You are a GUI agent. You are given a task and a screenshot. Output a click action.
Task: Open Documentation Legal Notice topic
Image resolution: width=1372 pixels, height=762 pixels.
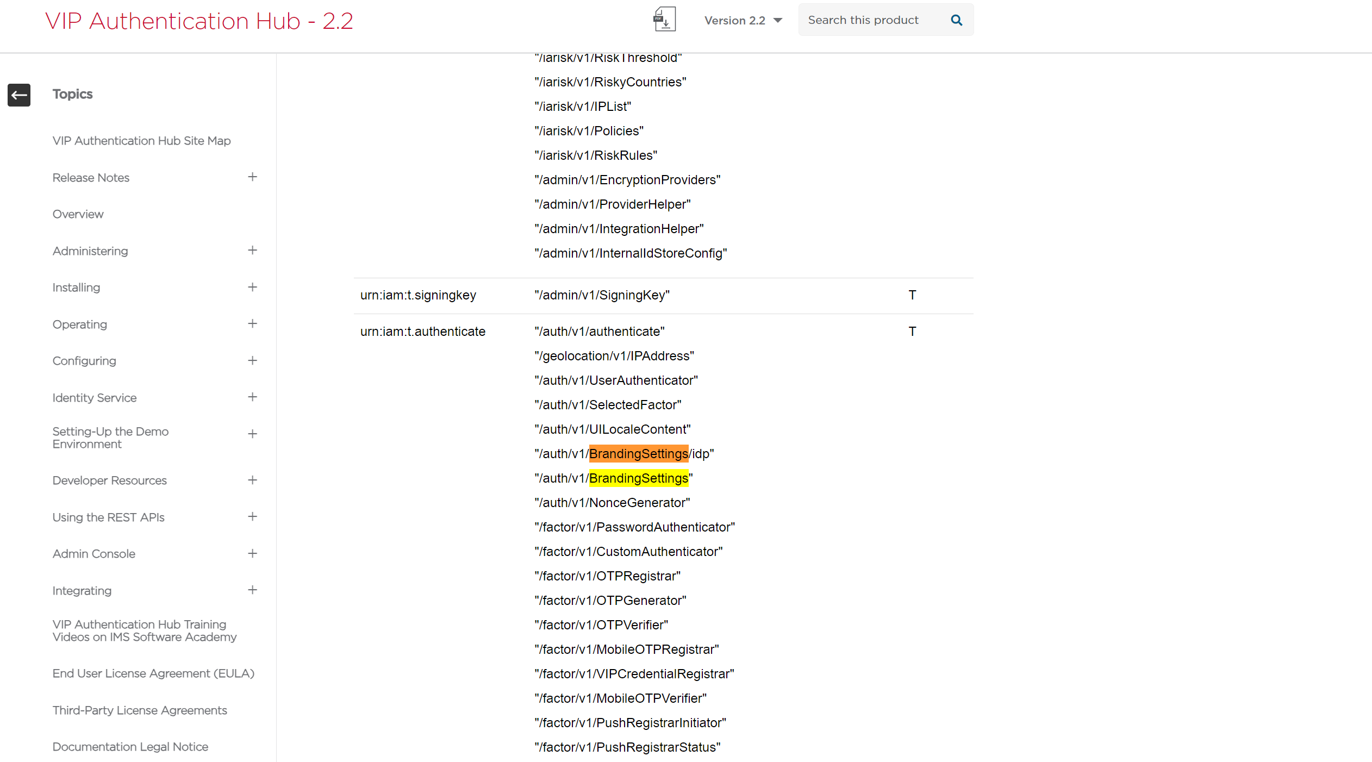(130, 747)
